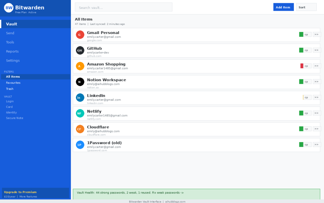
Task: Click the LinkedIn in avatar icon
Action: pos(80,98)
